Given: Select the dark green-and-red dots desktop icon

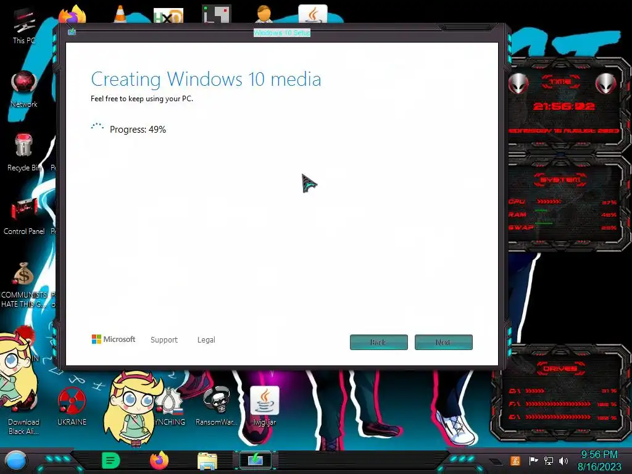Looking at the screenshot, I should [x=217, y=15].
